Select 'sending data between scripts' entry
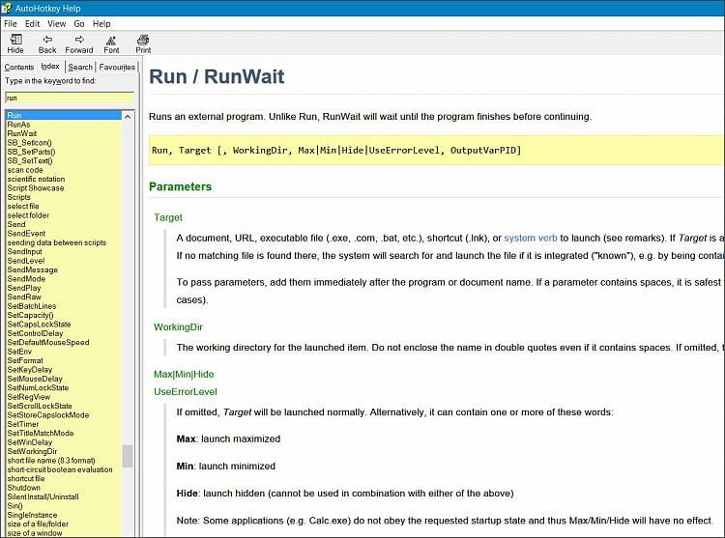The height and width of the screenshot is (538, 725). (x=56, y=242)
